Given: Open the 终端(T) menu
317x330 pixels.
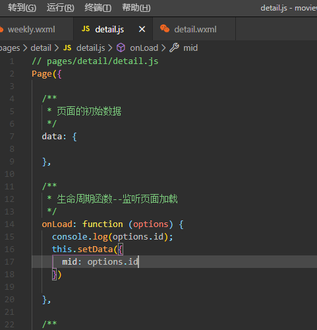Looking at the screenshot, I should pos(98,8).
